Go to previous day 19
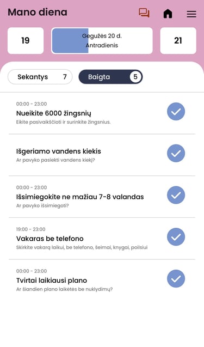Viewport: 204px width, 347px height. 26,41
